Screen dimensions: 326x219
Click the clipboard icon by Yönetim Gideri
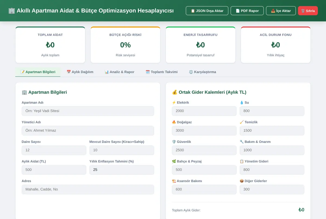coord(242,161)
